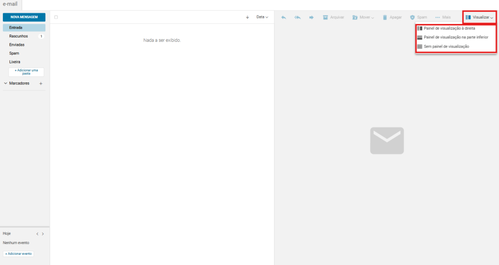
Task: Click the Spam shield icon
Action: (412, 17)
